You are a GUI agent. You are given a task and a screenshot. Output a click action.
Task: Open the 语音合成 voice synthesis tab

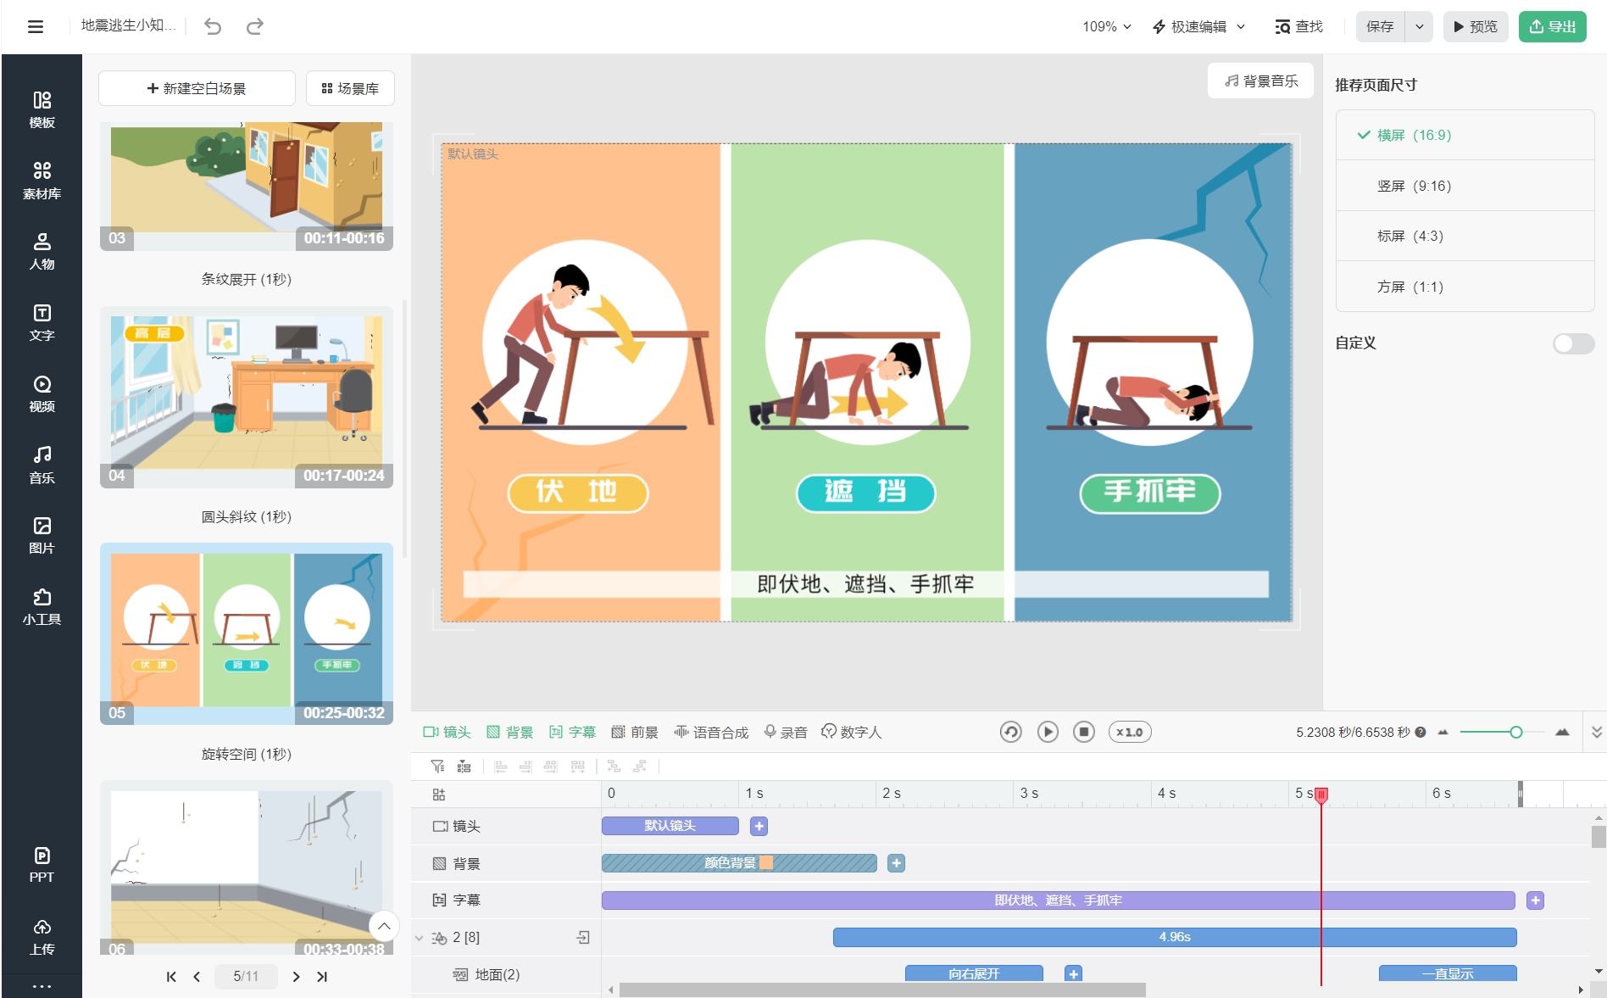coord(711,732)
